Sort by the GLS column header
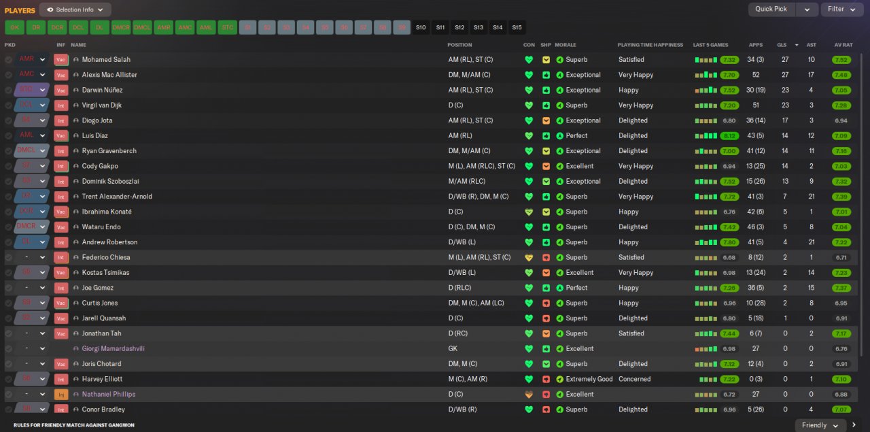 click(x=782, y=45)
